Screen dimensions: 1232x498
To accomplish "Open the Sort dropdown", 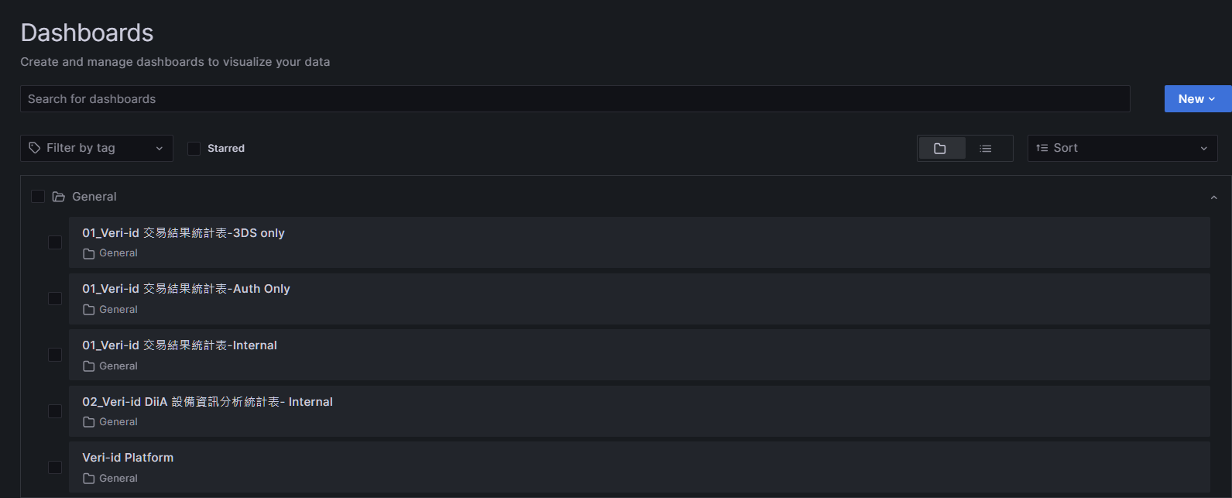I will tap(1122, 149).
